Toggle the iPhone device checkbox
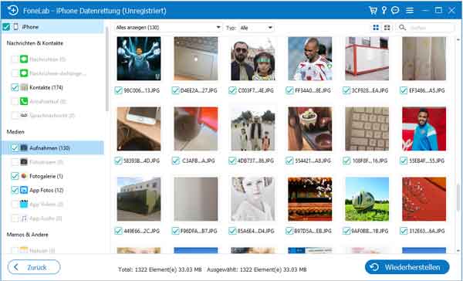Viewport: 463px width, 281px height. pos(6,27)
